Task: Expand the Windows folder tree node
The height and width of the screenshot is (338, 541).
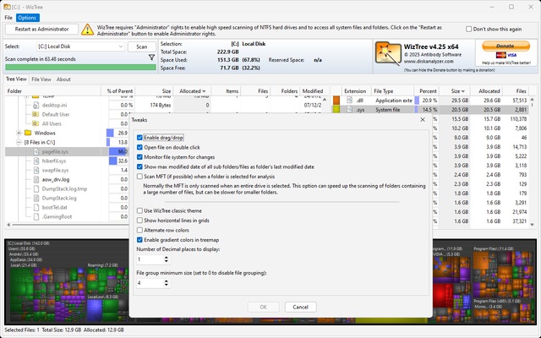Action: click(19, 133)
